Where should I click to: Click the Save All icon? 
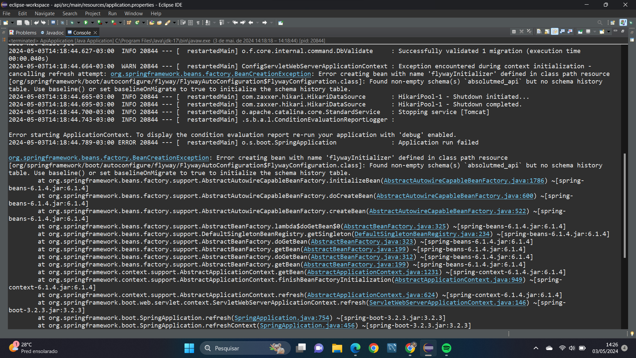27,23
